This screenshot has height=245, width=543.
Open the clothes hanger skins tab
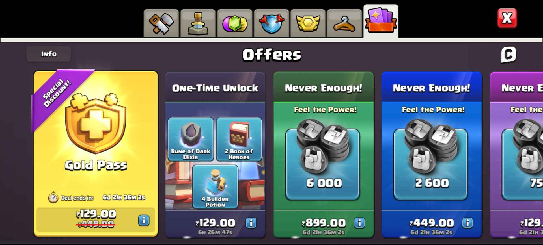[344, 23]
